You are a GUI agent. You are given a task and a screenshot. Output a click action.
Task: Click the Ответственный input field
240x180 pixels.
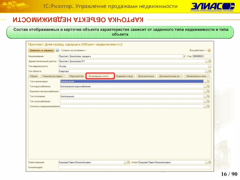point(91,162)
